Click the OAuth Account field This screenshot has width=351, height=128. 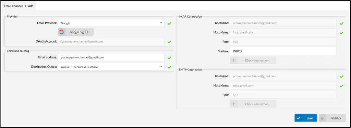(x=111, y=41)
